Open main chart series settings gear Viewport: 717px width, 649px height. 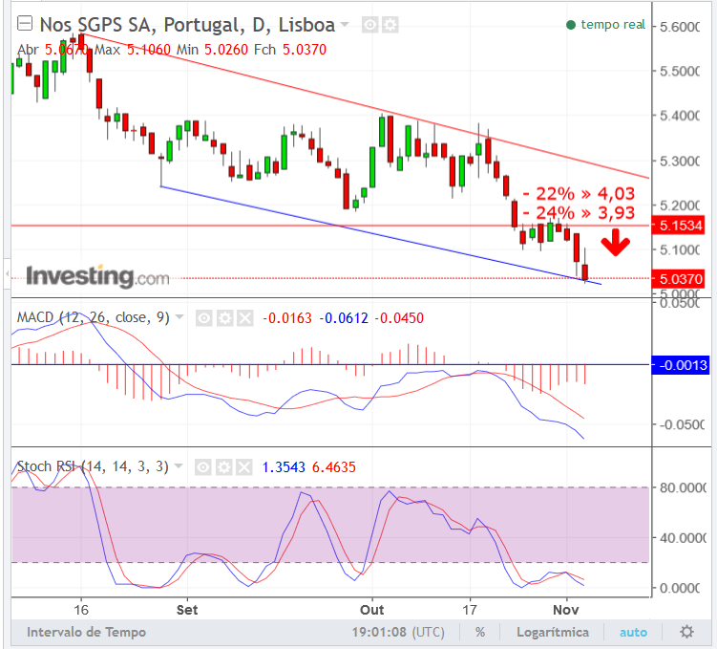390,25
